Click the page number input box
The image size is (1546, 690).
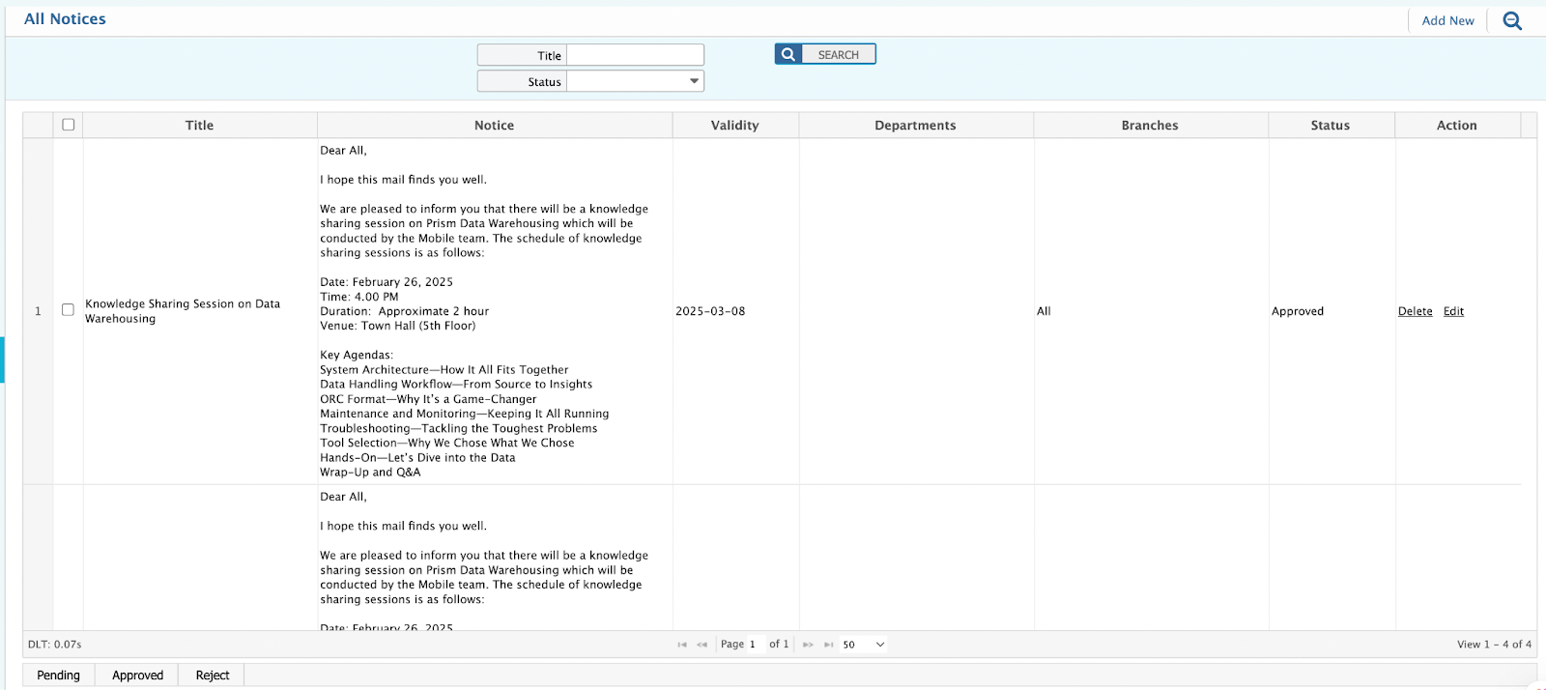tap(754, 645)
